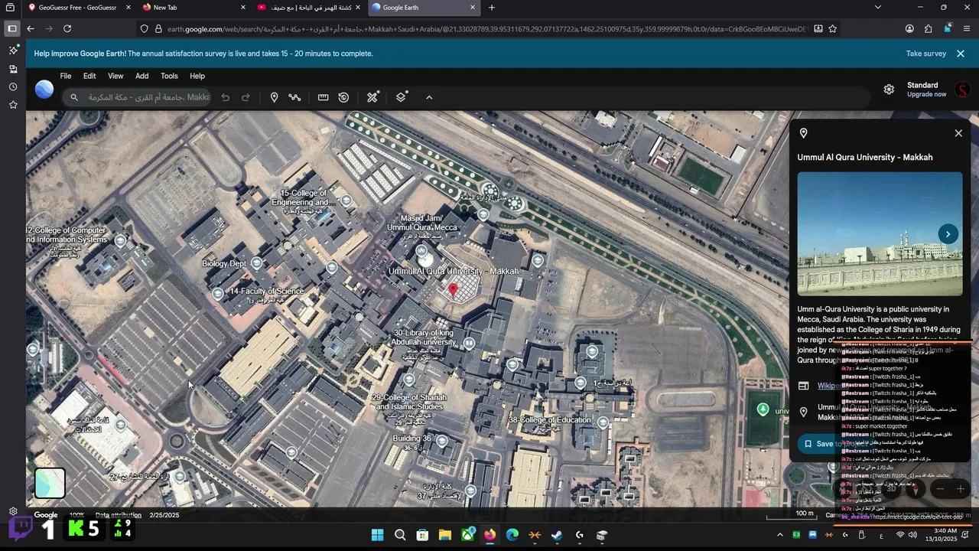Click the red location pin on map
The width and height of the screenshot is (979, 551).
point(453,290)
